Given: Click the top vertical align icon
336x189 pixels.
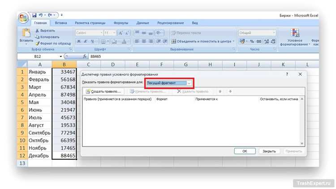Looking at the screenshot, I should tap(137, 33).
